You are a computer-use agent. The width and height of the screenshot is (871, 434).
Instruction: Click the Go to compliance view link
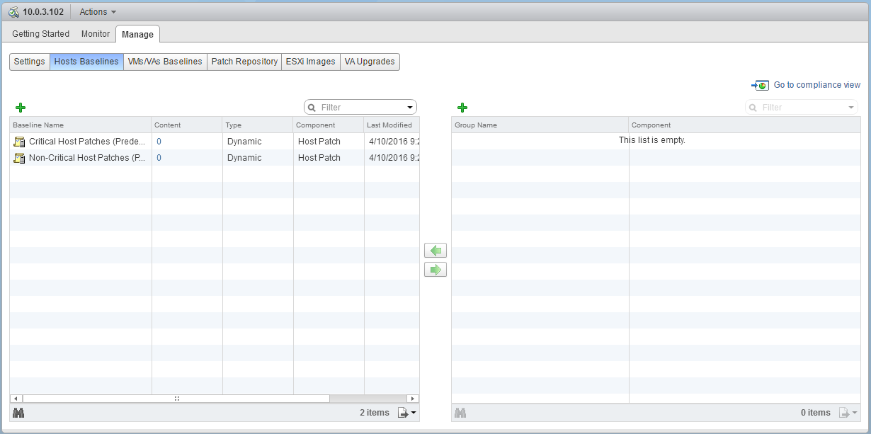816,84
